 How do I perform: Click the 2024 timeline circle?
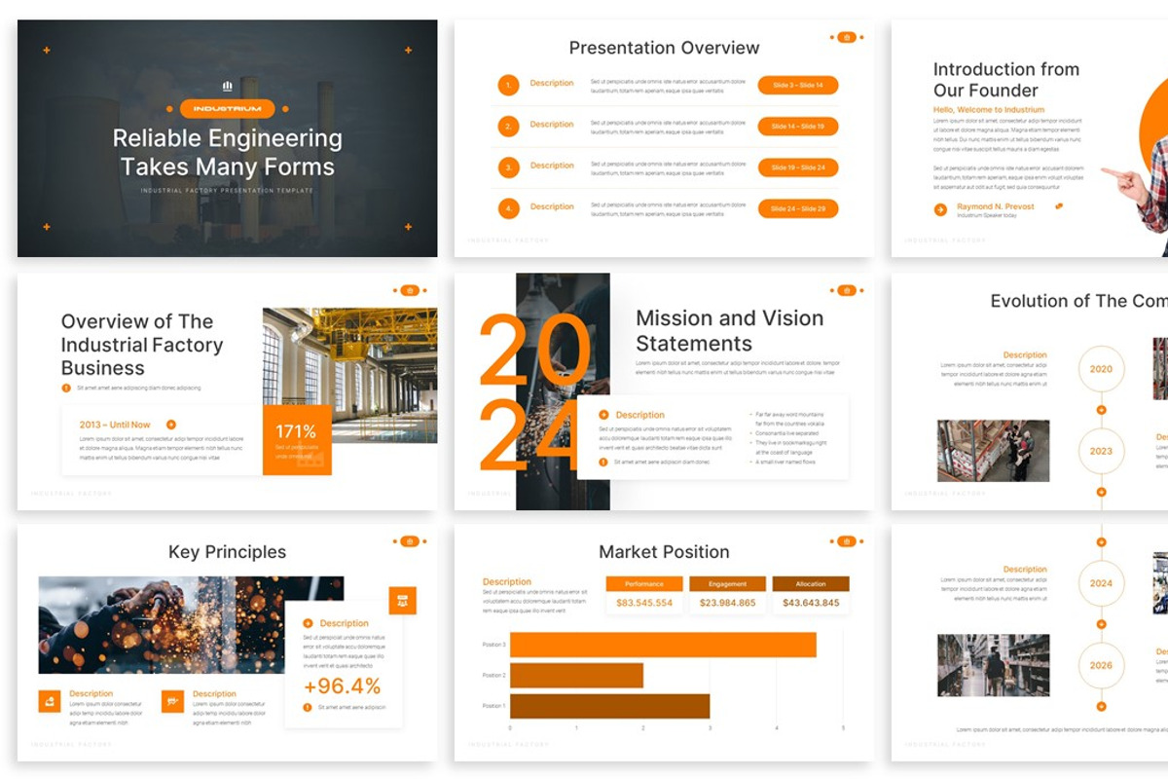point(1101,583)
